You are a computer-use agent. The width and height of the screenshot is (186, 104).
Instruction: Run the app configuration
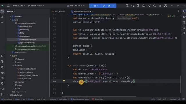coord(104,6)
